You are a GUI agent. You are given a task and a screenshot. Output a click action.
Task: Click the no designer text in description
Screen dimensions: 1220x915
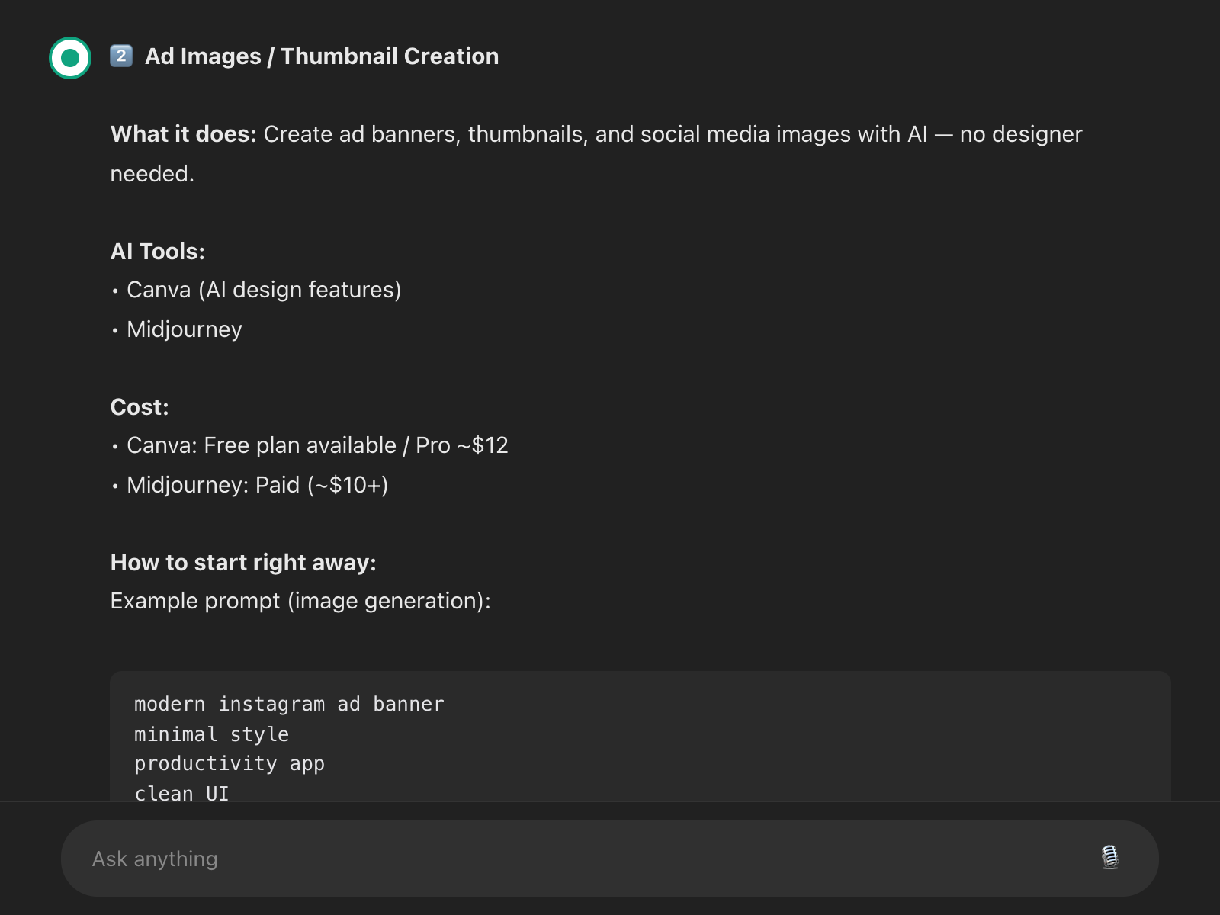(x=1020, y=134)
